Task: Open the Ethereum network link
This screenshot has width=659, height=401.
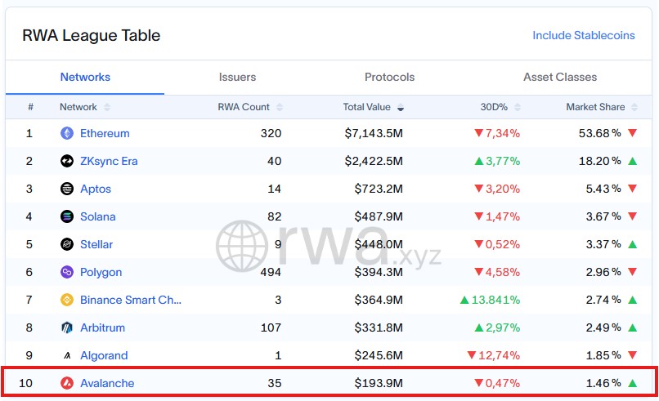Action: click(x=105, y=133)
